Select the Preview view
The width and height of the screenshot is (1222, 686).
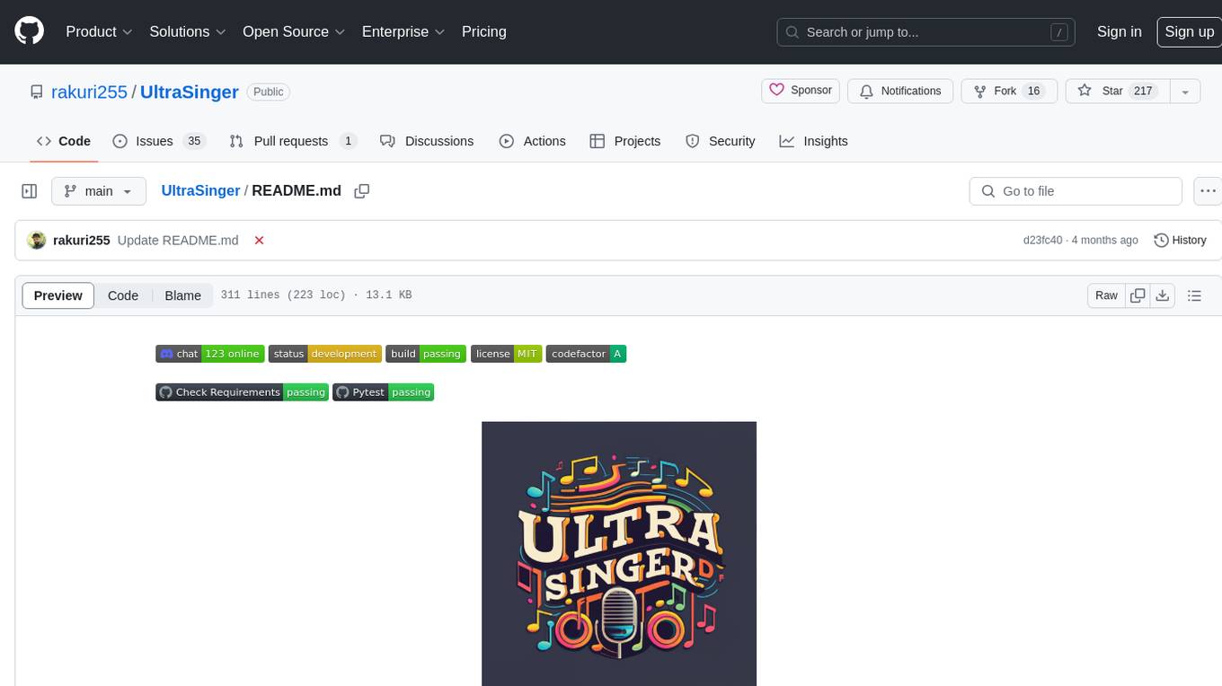[x=58, y=295]
